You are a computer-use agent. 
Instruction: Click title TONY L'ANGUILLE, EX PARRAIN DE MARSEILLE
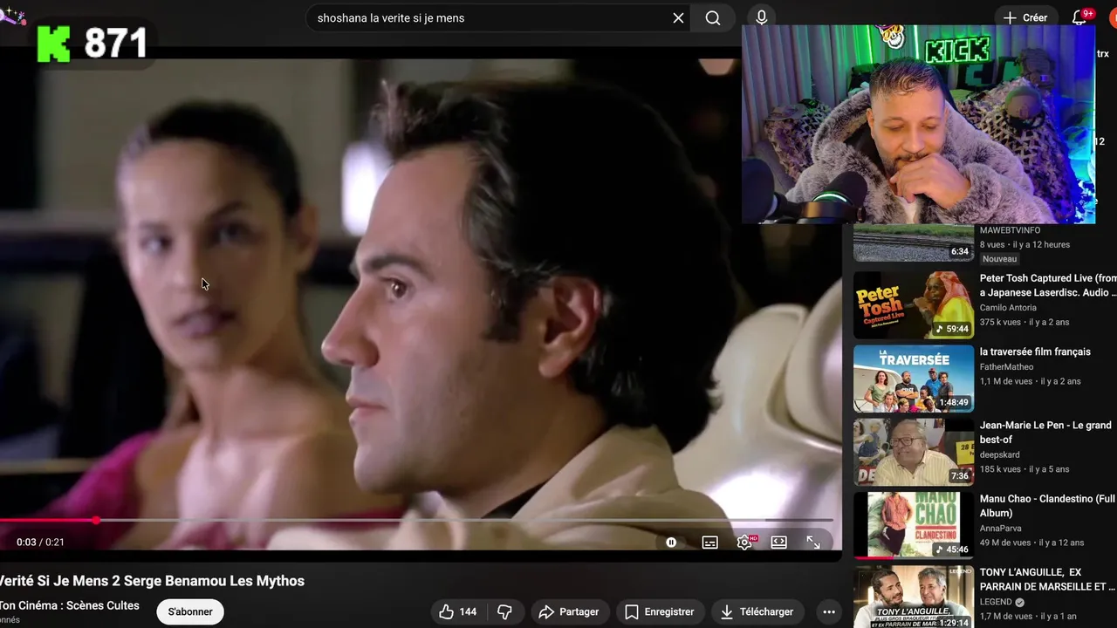pos(1048,579)
